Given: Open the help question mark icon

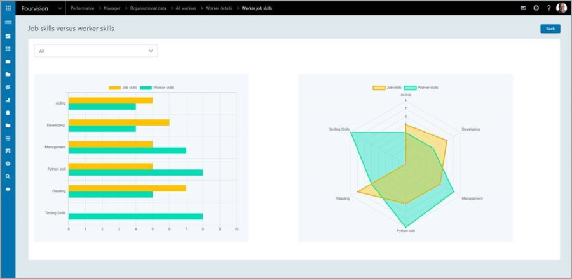Looking at the screenshot, I should (x=548, y=8).
